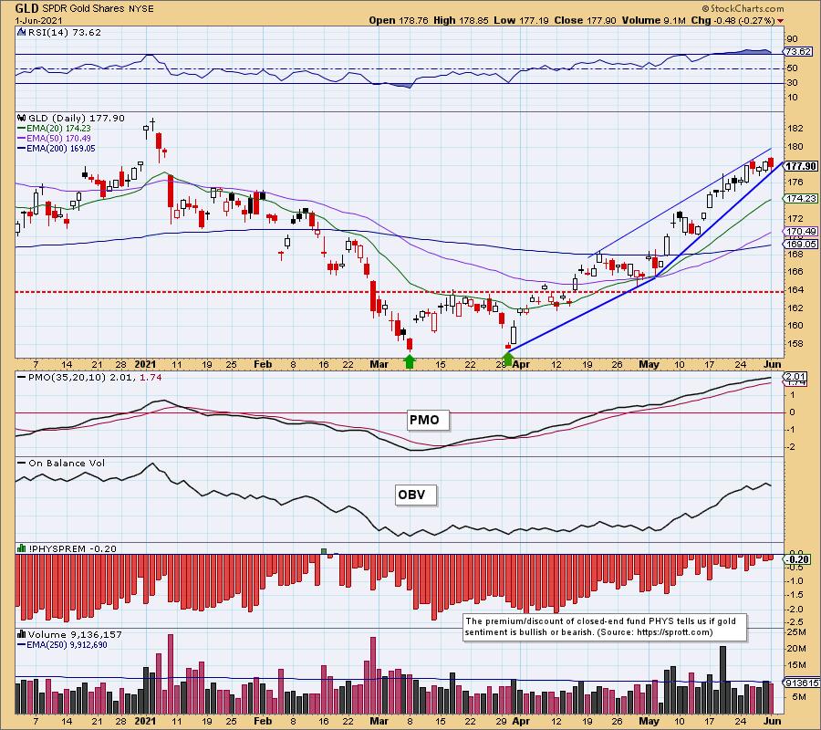
Task: Click the Volume 9.1M header value
Action: click(653, 20)
